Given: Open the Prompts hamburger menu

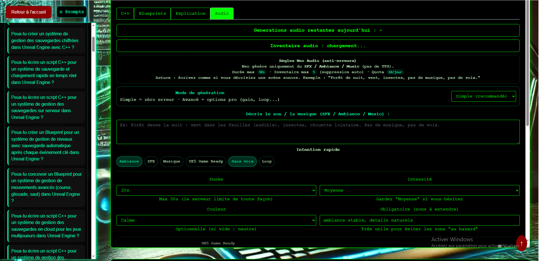Looking at the screenshot, I should pyautogui.click(x=72, y=12).
